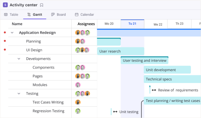The width and height of the screenshot is (201, 118).
Task: Open the Regression Testing task row
Action: (53, 111)
